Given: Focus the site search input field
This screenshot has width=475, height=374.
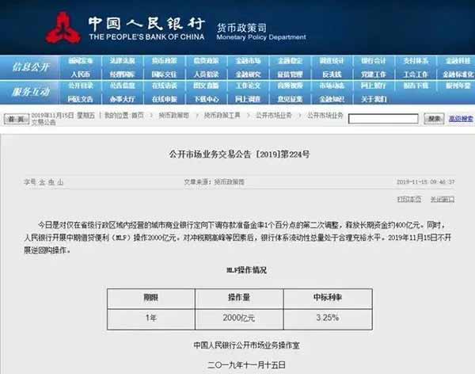Looking at the screenshot, I should [384, 119].
